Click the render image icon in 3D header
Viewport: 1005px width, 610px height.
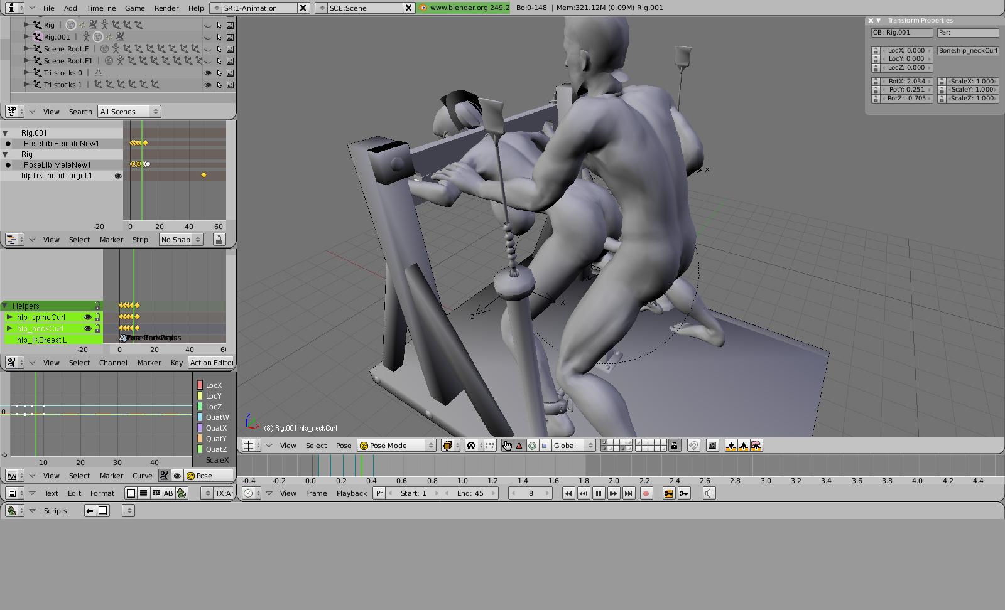[712, 446]
